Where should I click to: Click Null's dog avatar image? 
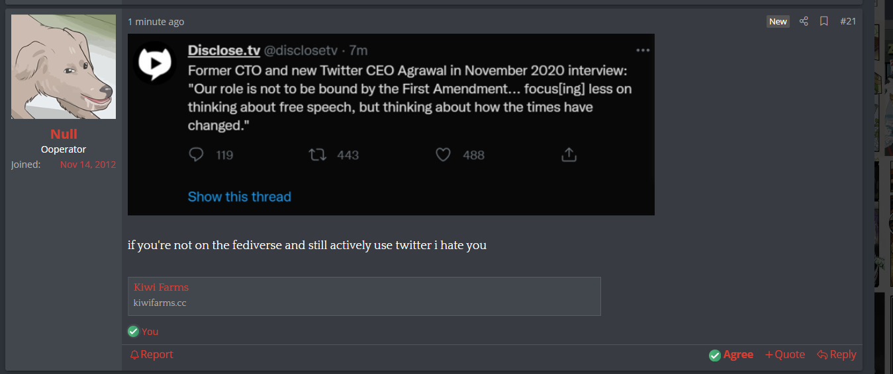click(x=64, y=67)
